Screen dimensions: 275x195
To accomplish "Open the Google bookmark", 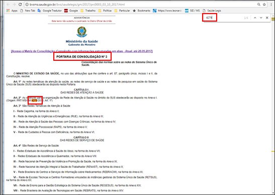I will point(71,11).
